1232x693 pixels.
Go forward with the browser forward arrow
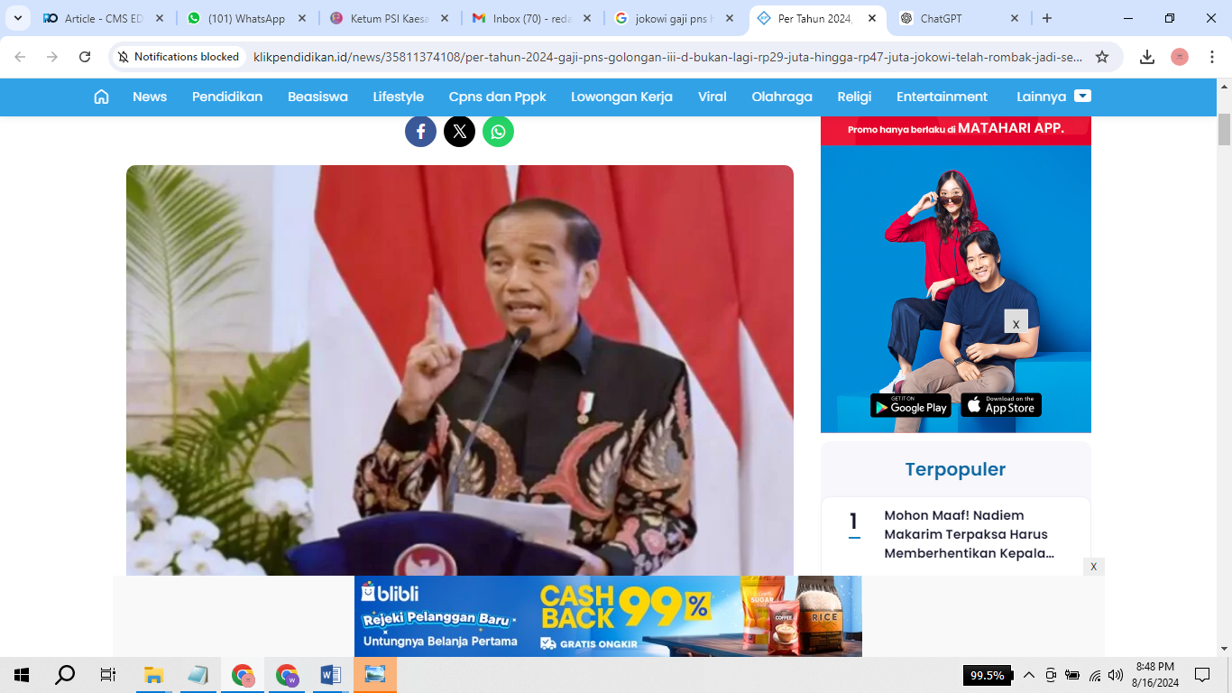(52, 57)
